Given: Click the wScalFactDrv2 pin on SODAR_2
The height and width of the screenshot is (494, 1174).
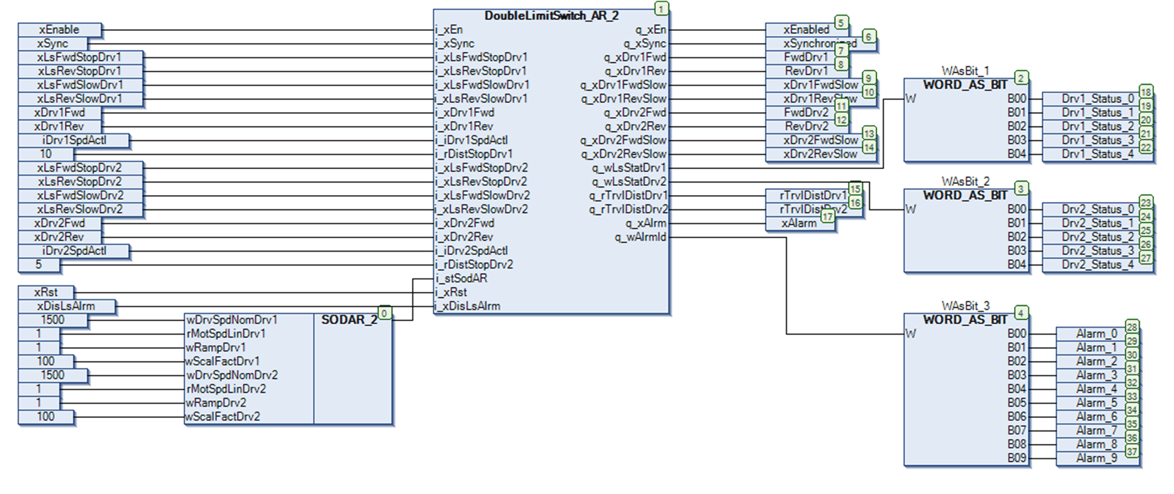Looking at the screenshot, I should tap(222, 417).
